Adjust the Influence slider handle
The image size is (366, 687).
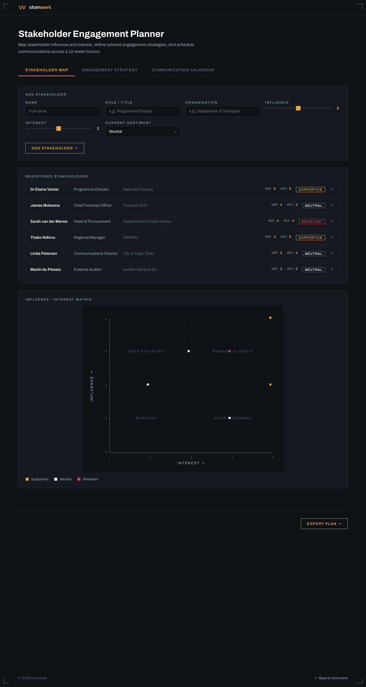coord(298,108)
